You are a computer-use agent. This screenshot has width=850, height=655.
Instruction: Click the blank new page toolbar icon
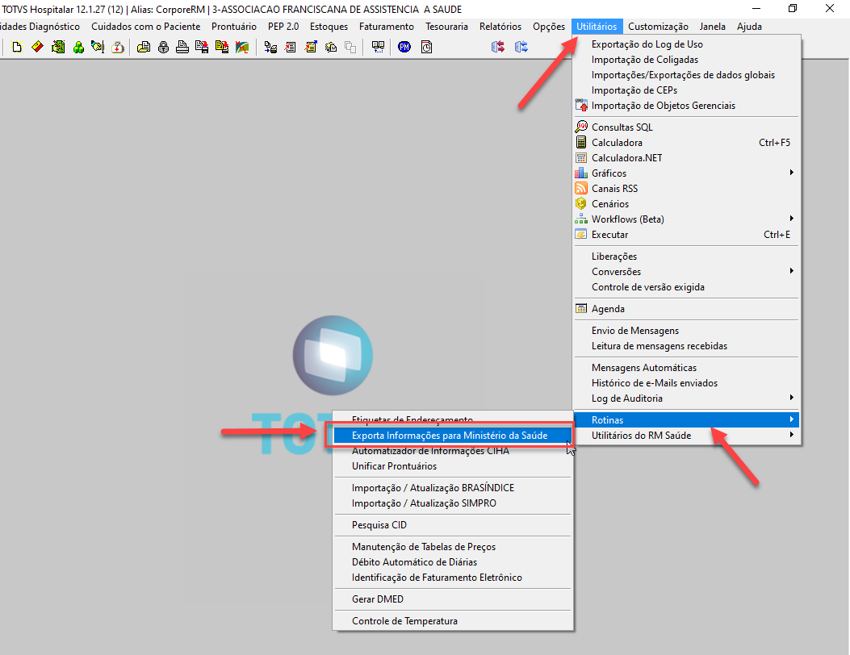click(17, 47)
